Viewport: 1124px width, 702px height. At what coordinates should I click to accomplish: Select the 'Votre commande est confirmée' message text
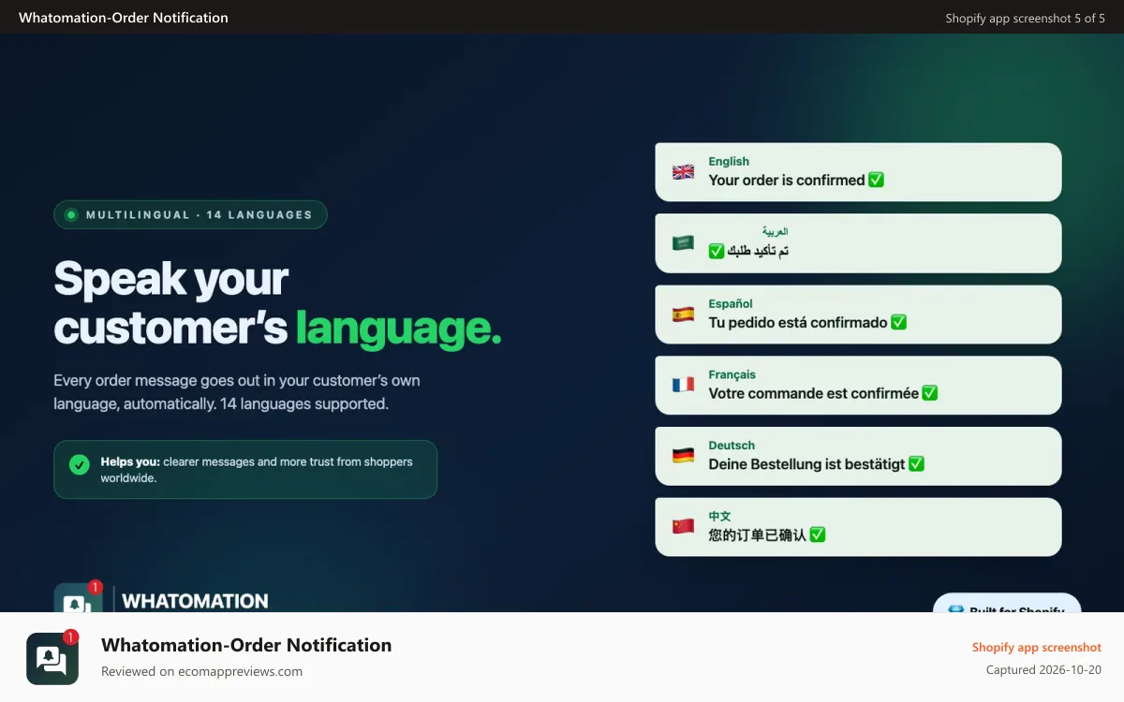pyautogui.click(x=814, y=393)
